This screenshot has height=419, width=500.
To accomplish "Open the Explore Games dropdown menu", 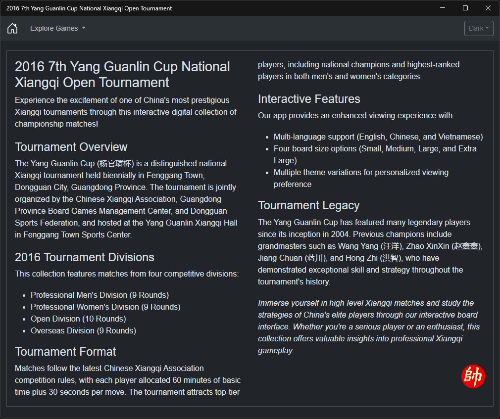I will tap(58, 28).
